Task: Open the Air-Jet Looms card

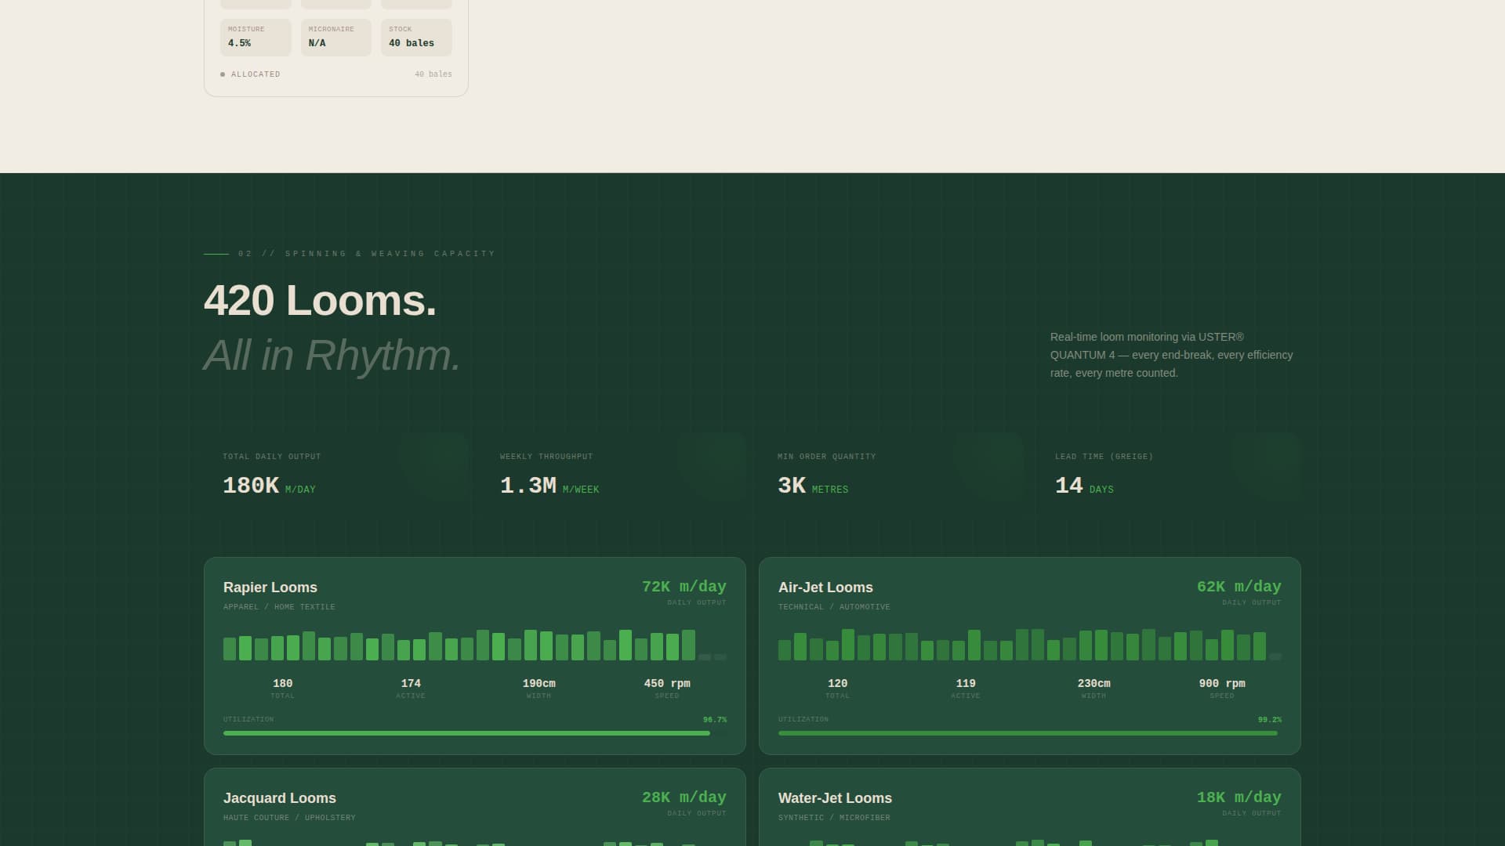Action: 825,587
